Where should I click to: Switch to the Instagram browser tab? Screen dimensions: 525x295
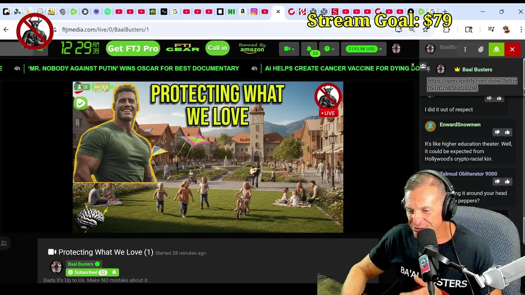(x=254, y=12)
